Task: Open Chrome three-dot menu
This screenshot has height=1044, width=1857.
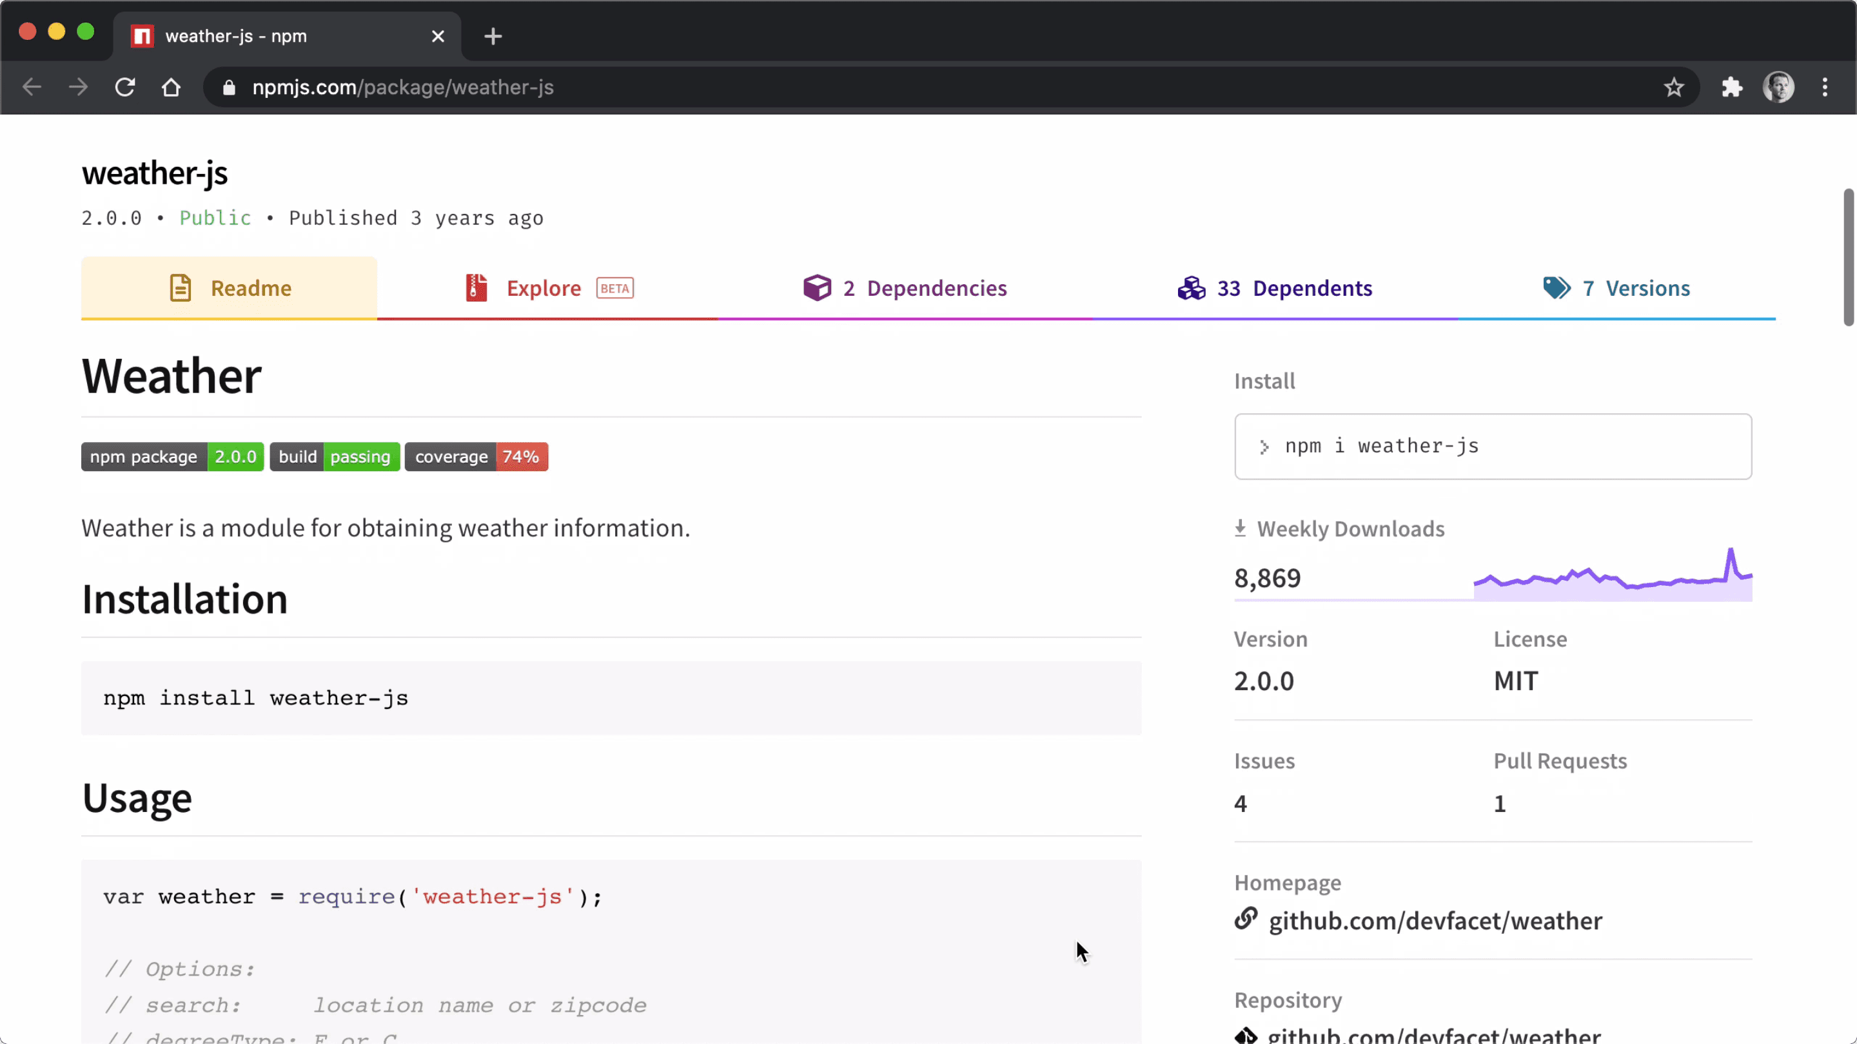Action: coord(1825,87)
